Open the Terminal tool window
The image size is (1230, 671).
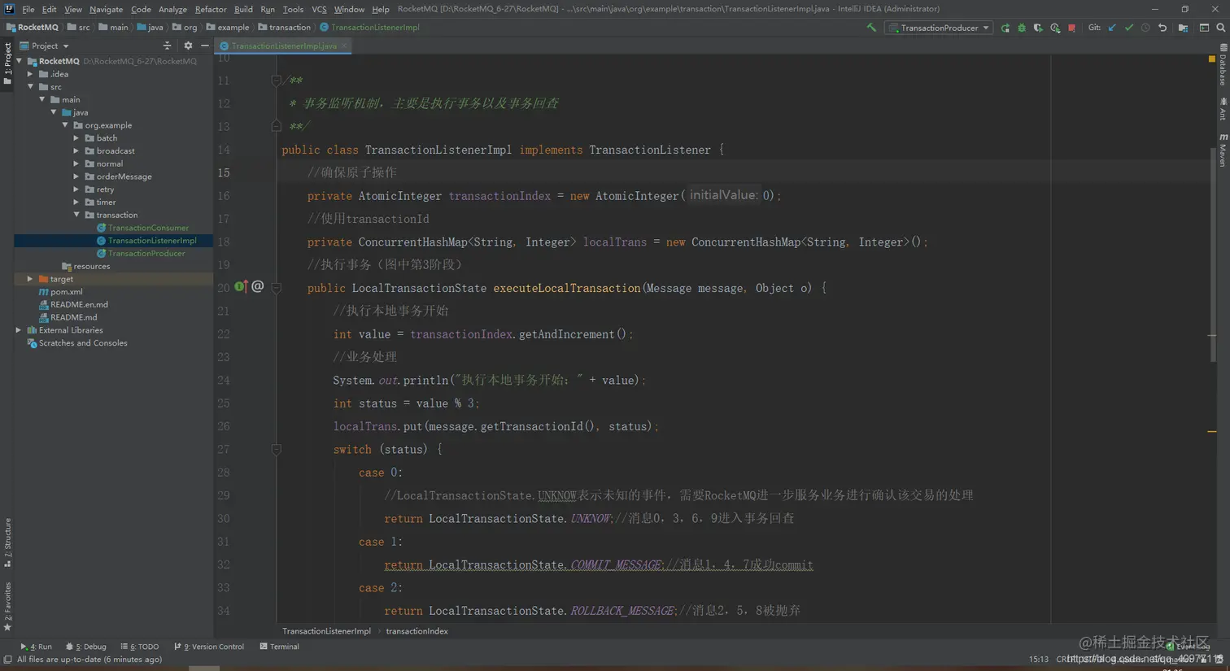tap(279, 647)
